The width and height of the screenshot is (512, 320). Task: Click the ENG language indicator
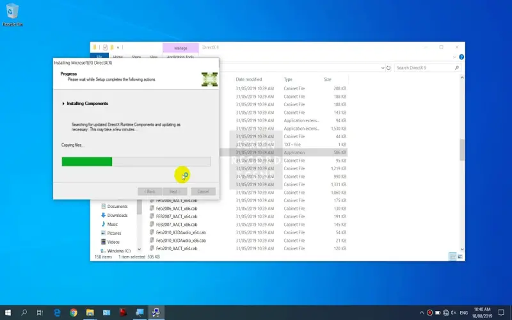[463, 313]
